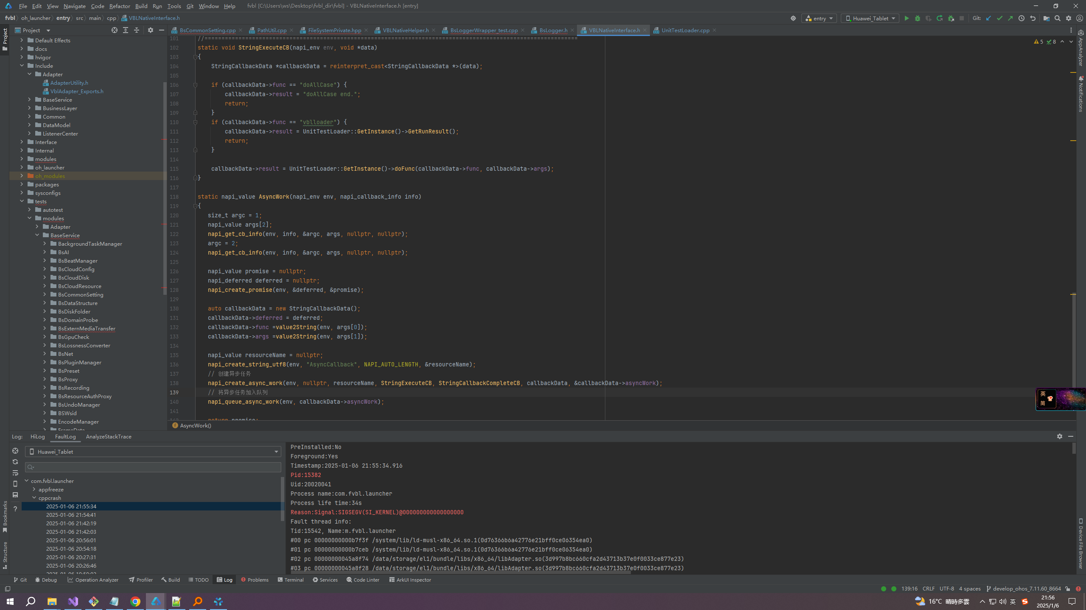The height and width of the screenshot is (610, 1086).
Task: Open FaultLog help question mark
Action: click(x=15, y=509)
